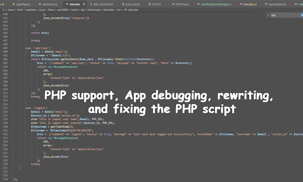Select 'Local' breadcrumb segment
Screen dimensions: 303x182
(x=42, y=10)
